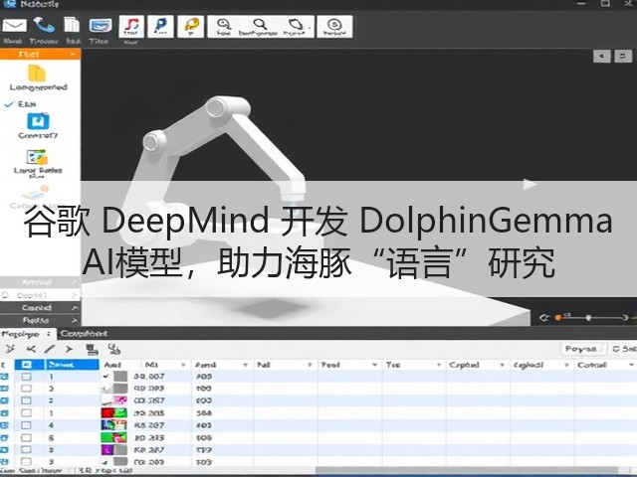
Task: Open the Cpted column filter dropdown
Action: (x=502, y=365)
